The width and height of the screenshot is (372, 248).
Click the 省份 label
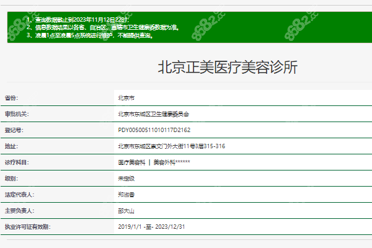click(11, 98)
